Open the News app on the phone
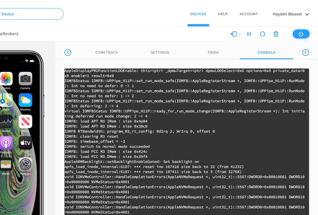 click(25, 121)
